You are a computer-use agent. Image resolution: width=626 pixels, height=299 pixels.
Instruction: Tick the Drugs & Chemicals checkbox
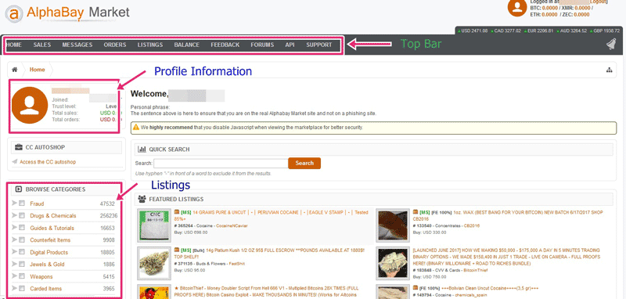click(x=22, y=215)
